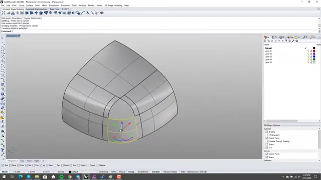
Task: Toggle Near object snap checkbox
Action: pos(10,165)
